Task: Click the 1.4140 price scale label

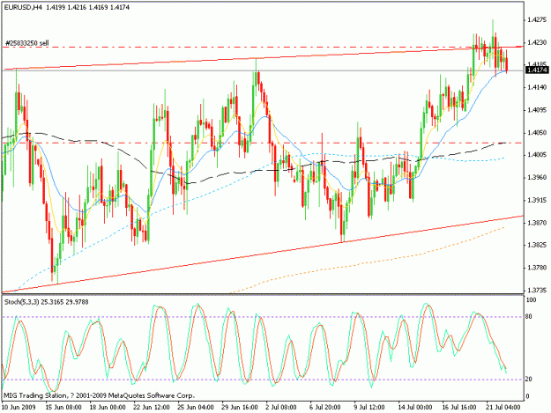Action: coord(537,87)
